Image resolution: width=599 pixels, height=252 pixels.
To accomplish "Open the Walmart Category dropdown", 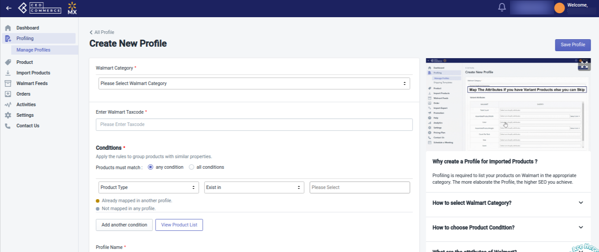I will [254, 83].
